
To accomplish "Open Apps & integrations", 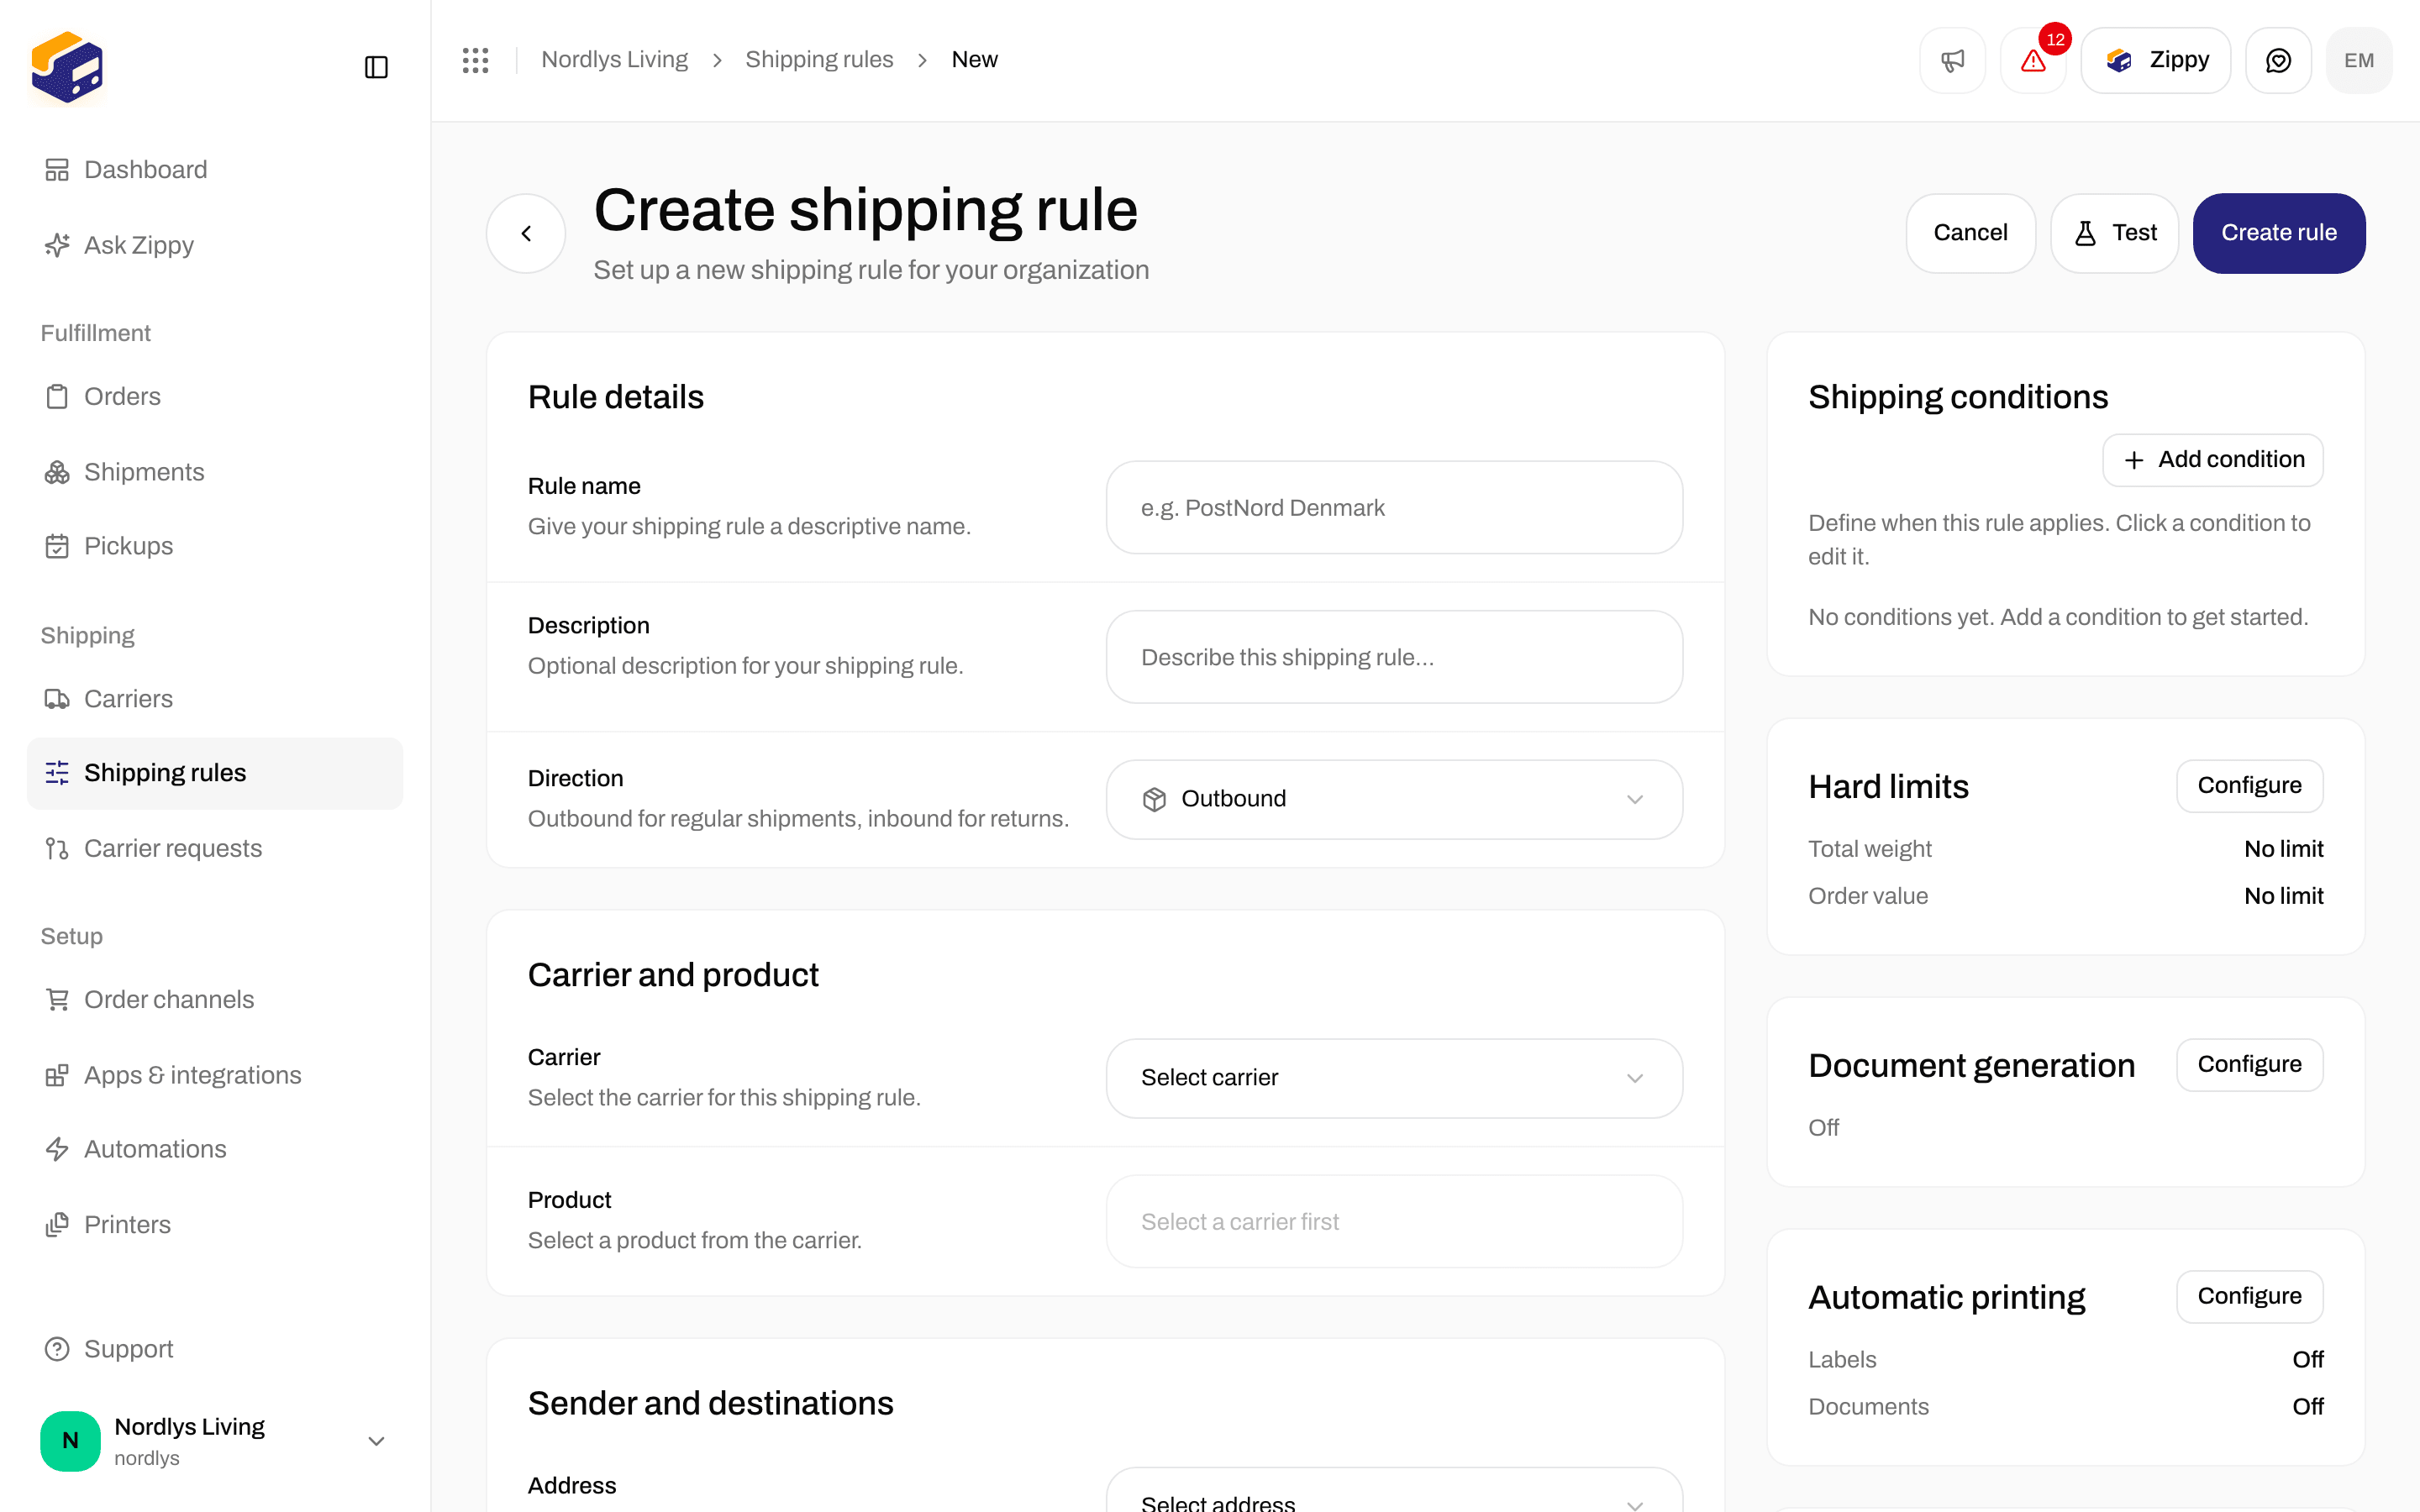I will click(x=215, y=1075).
